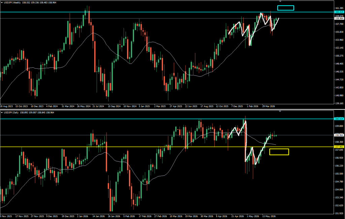The height and width of the screenshot is (219, 345).
Task: Select the cyan 160.424 price tag on the Daily scale
Action: click(x=339, y=119)
